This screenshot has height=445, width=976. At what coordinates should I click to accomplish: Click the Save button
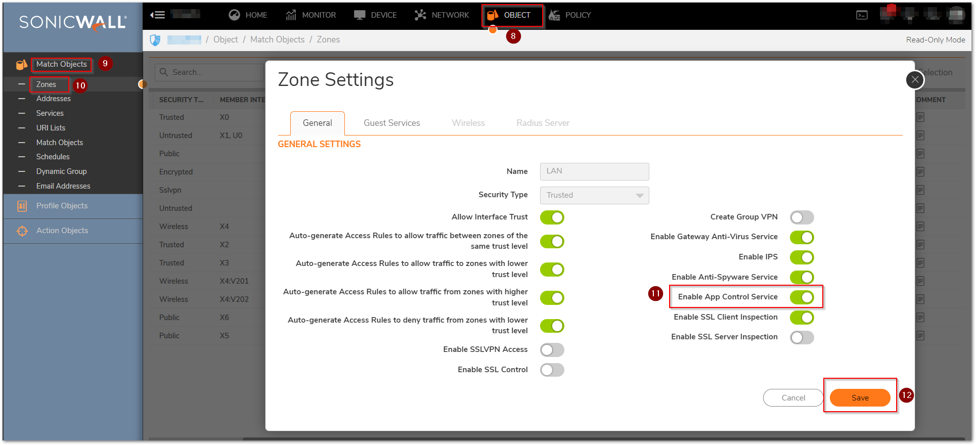pyautogui.click(x=860, y=398)
